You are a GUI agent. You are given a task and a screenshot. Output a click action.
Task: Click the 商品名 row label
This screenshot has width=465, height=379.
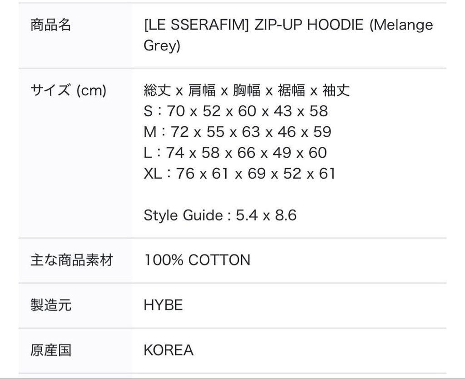50,25
